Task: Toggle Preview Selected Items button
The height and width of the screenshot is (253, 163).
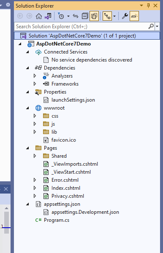Action: pyautogui.click(x=134, y=16)
